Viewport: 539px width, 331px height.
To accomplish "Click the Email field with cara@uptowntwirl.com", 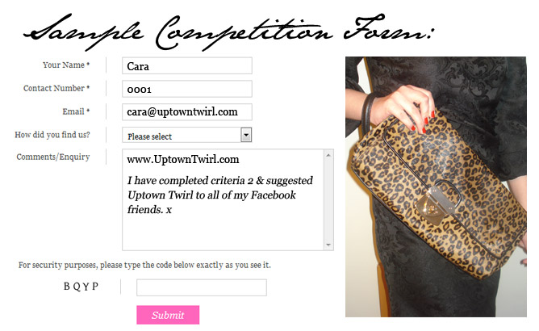I will [x=187, y=112].
